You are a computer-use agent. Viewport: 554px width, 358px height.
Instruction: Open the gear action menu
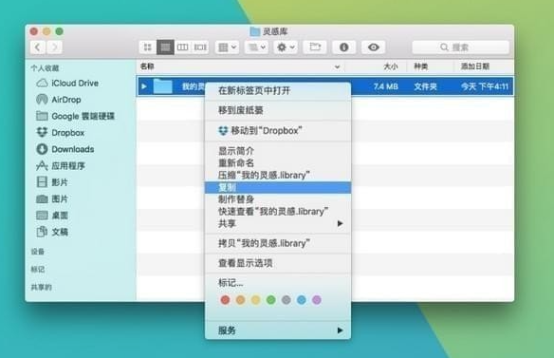point(286,47)
